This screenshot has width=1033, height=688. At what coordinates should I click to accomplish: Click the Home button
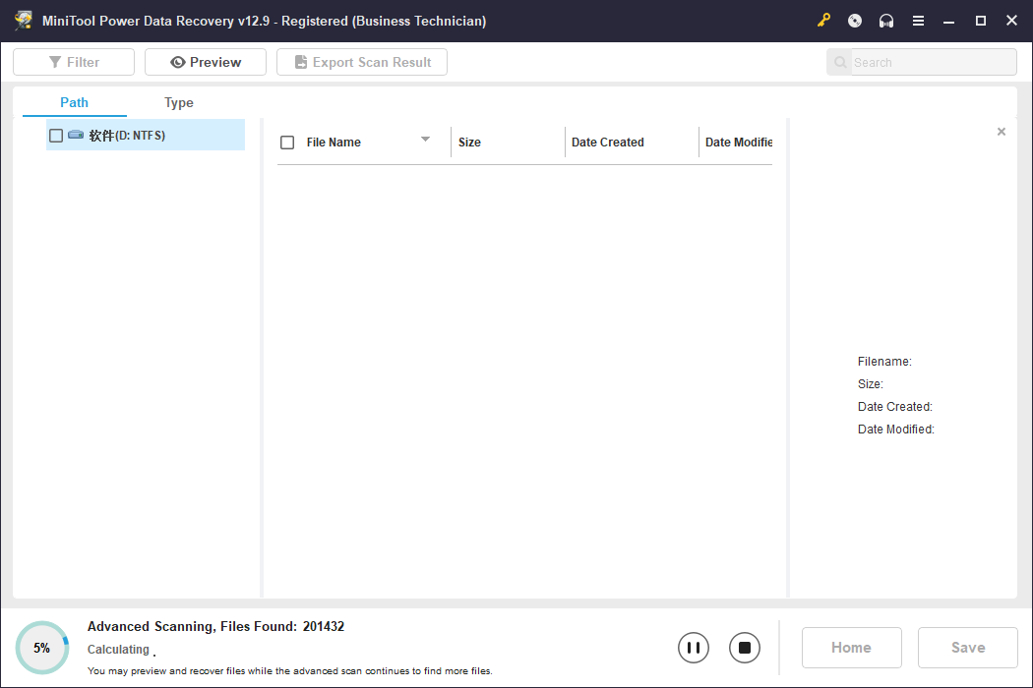tap(851, 648)
